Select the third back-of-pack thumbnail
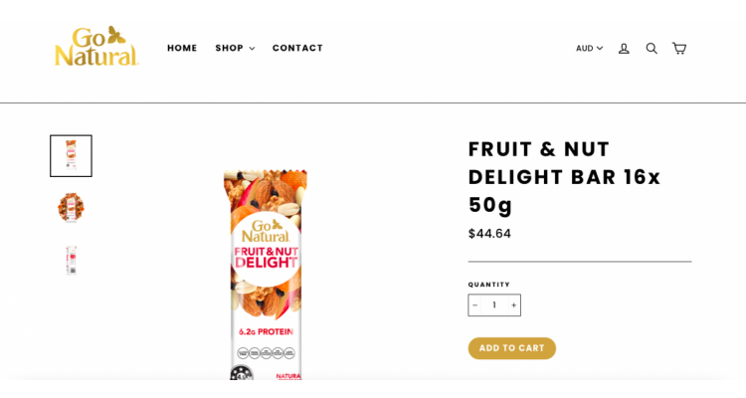This screenshot has width=746, height=398. click(x=71, y=260)
